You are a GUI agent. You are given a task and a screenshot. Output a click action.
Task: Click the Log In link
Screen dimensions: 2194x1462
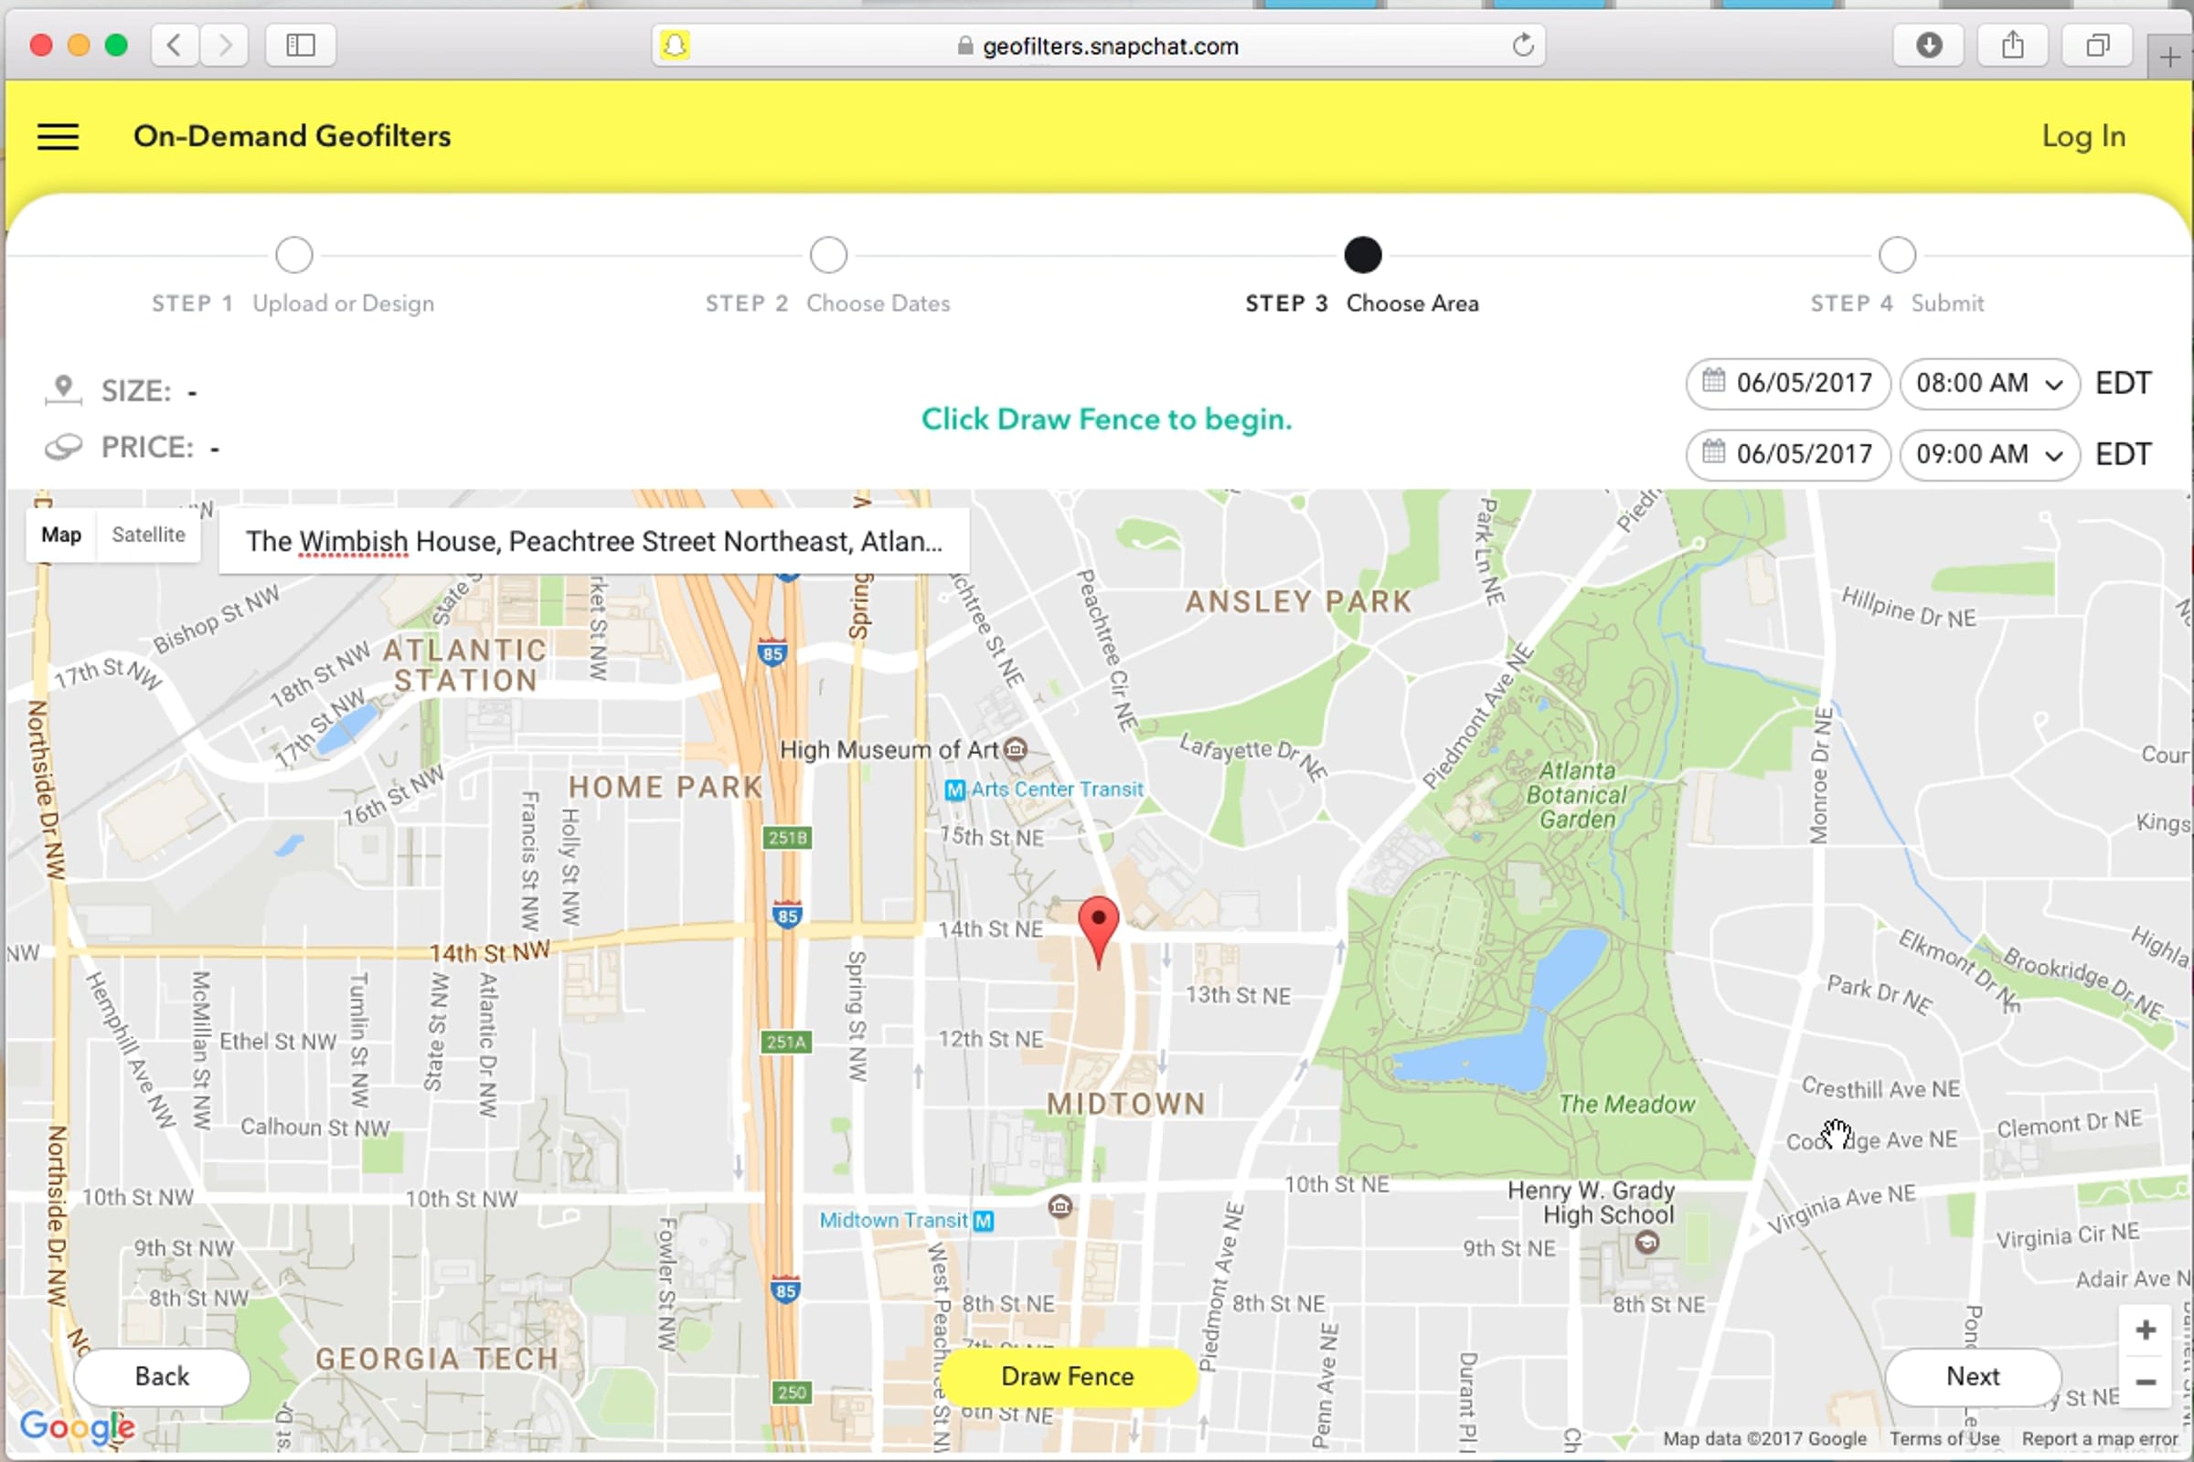[2083, 137]
